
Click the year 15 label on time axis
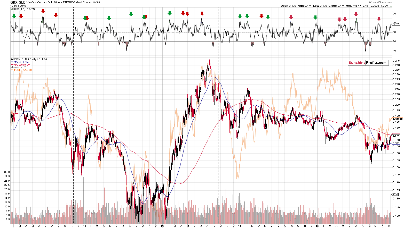click(84, 226)
